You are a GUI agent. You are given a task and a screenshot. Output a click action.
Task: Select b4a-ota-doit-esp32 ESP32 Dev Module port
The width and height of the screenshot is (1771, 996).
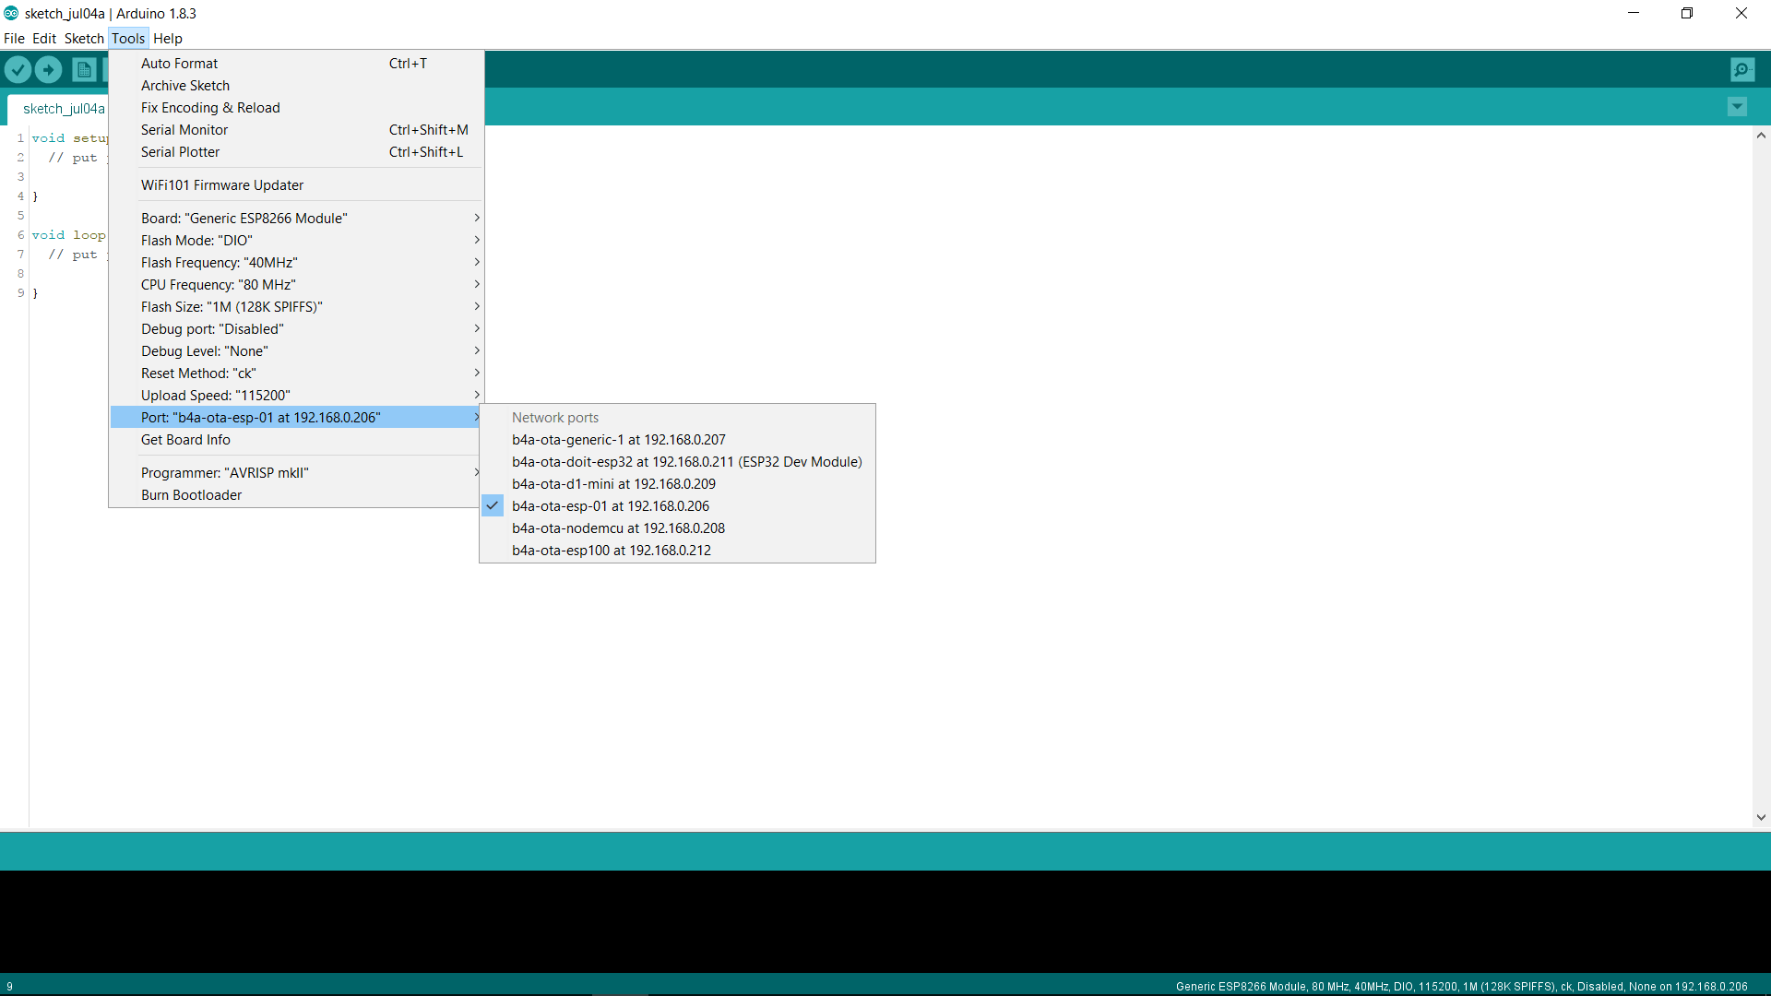[x=686, y=462]
